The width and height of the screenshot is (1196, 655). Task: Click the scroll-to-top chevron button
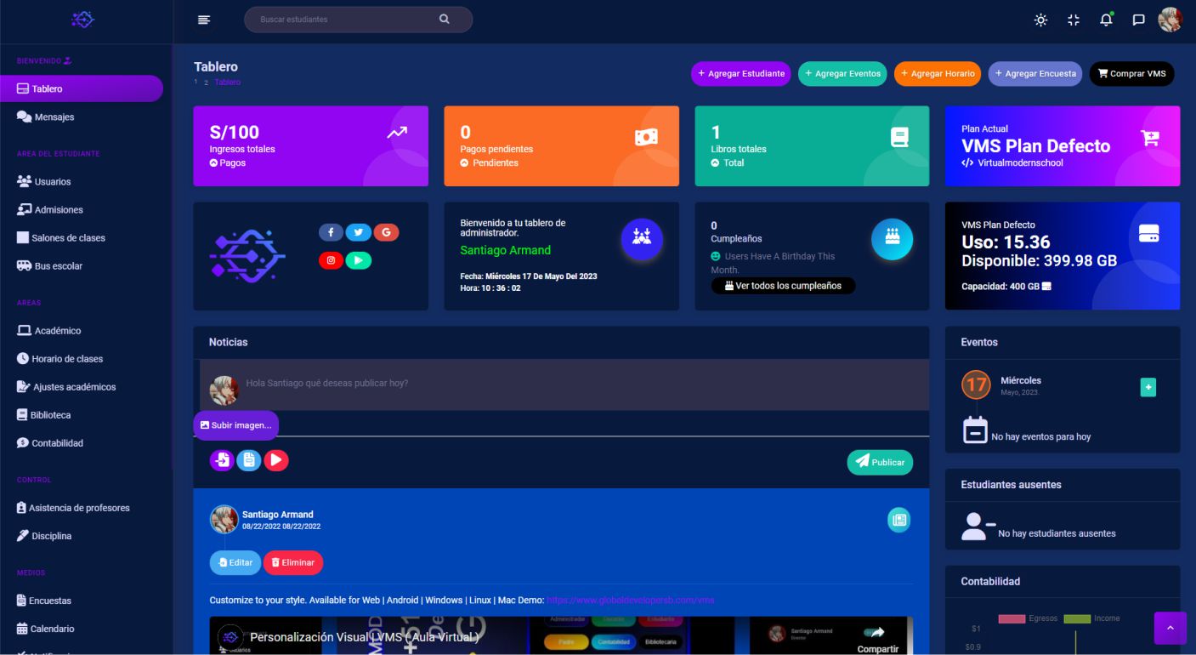[x=1170, y=628]
